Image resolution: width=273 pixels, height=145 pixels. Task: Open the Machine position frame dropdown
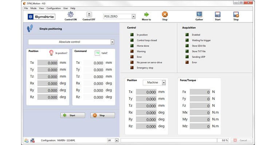[164, 83]
